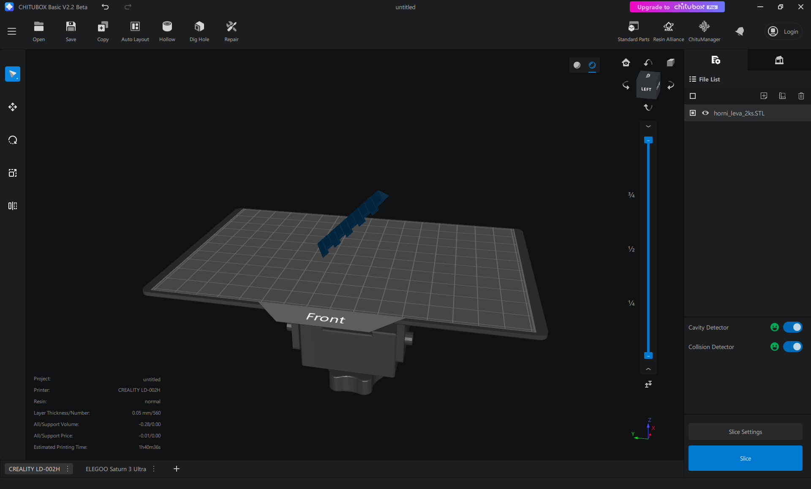811x489 pixels.
Task: Check the select-all box in File List
Action: 693,96
